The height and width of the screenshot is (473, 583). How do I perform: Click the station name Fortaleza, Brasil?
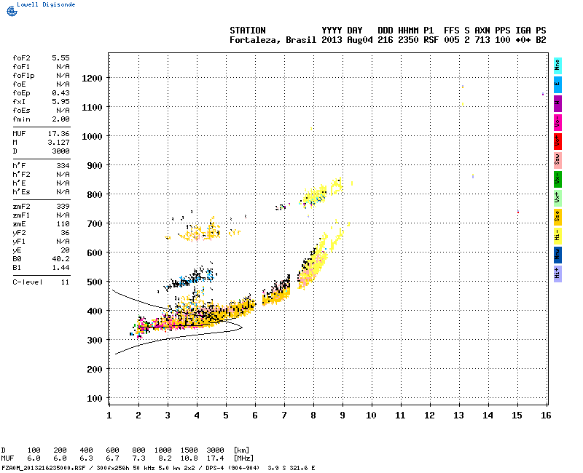coord(273,40)
